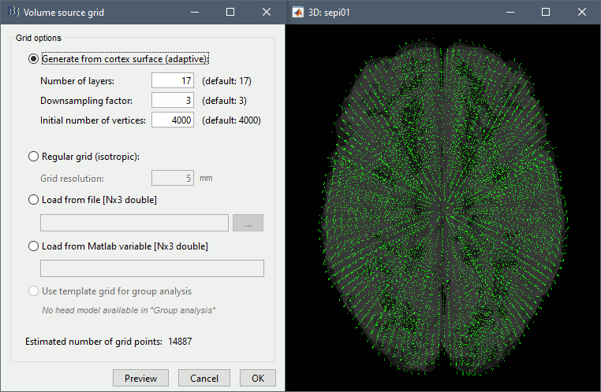Click the 3D brain source grid view

(x=442, y=208)
